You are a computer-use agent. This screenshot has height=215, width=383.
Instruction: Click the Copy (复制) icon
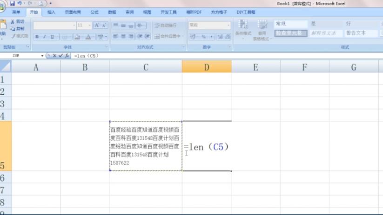pos(13,29)
